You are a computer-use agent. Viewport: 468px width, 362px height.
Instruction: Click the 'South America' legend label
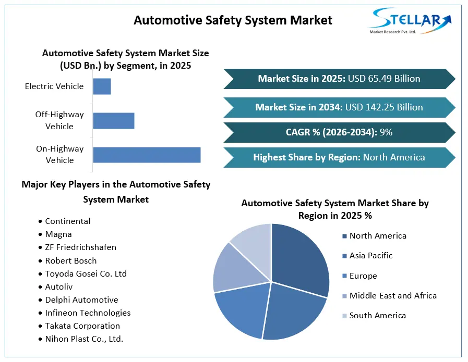click(378, 316)
